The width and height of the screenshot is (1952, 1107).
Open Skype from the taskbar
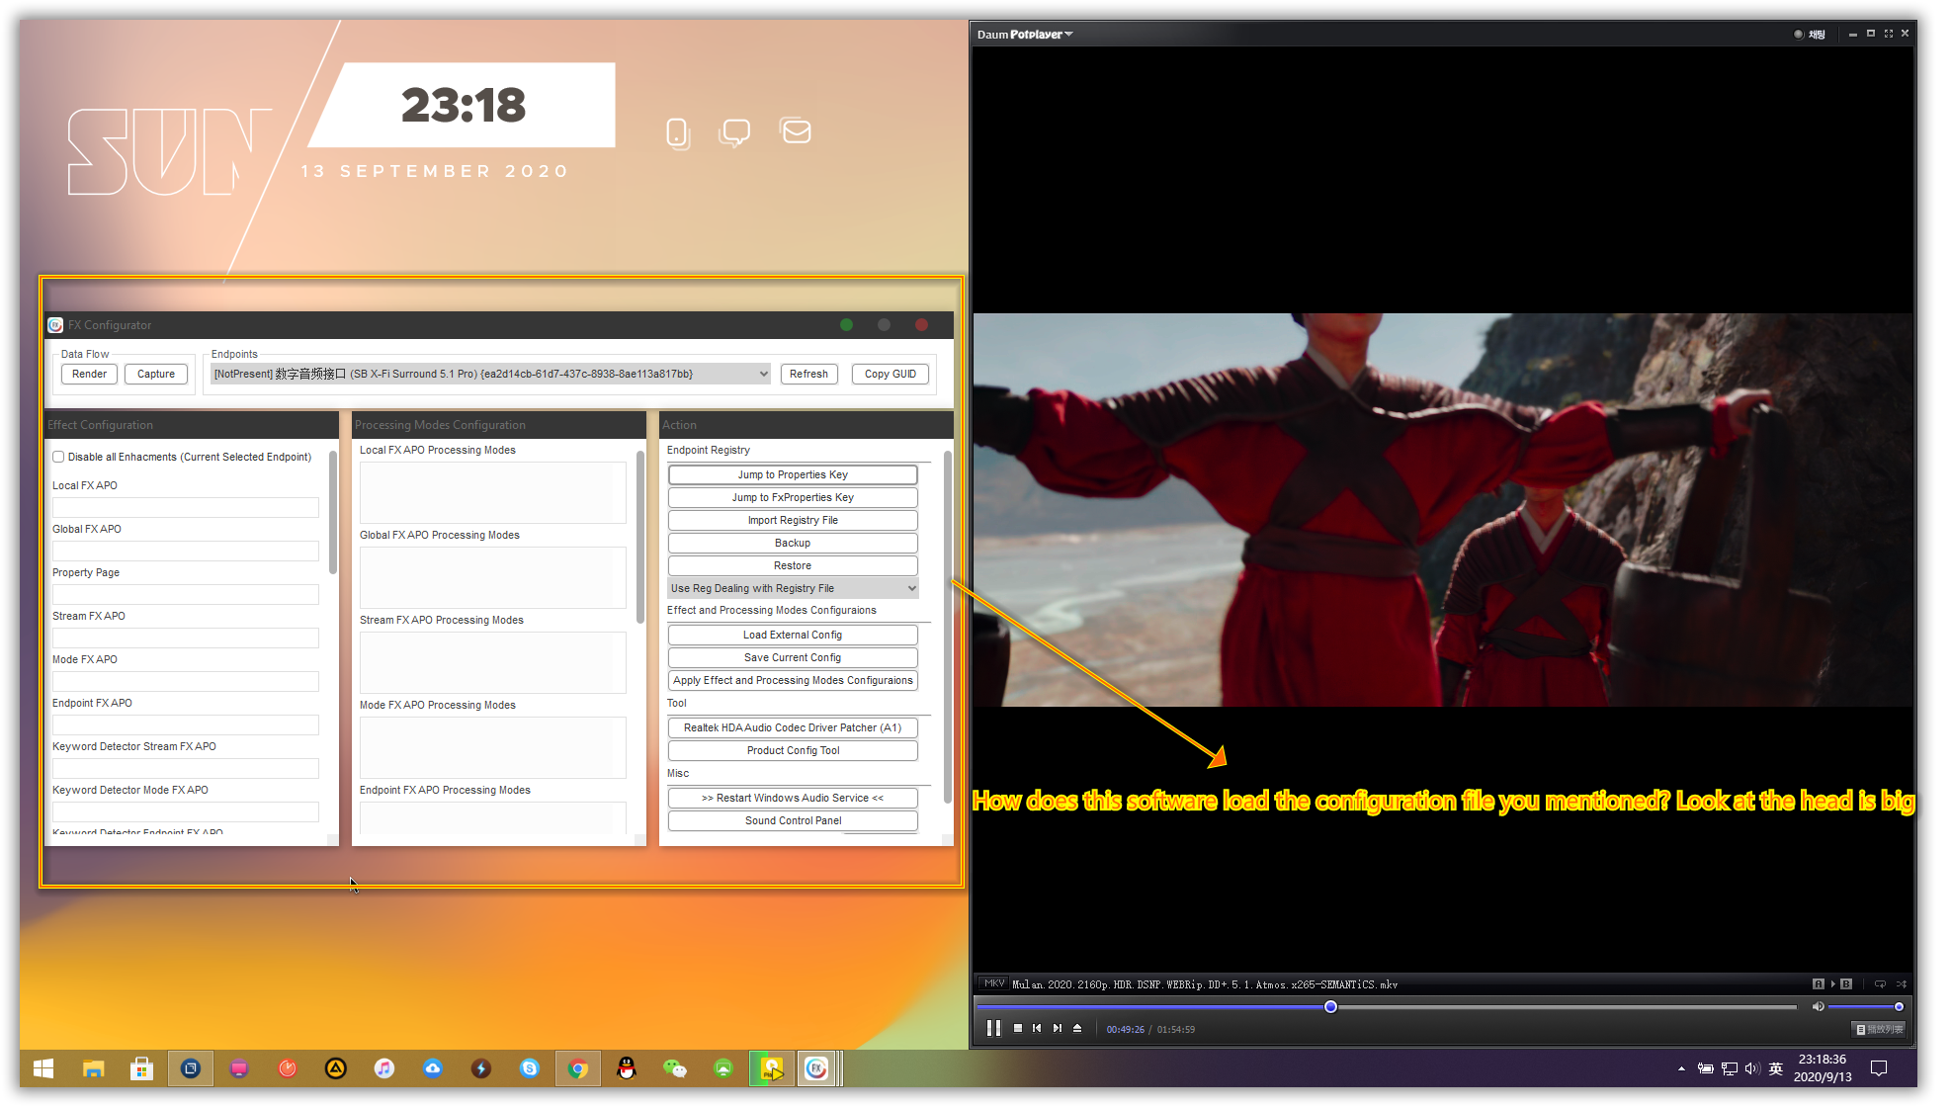[x=530, y=1068]
